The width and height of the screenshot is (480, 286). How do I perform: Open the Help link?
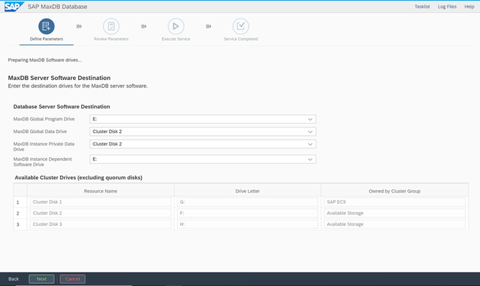[x=469, y=6]
